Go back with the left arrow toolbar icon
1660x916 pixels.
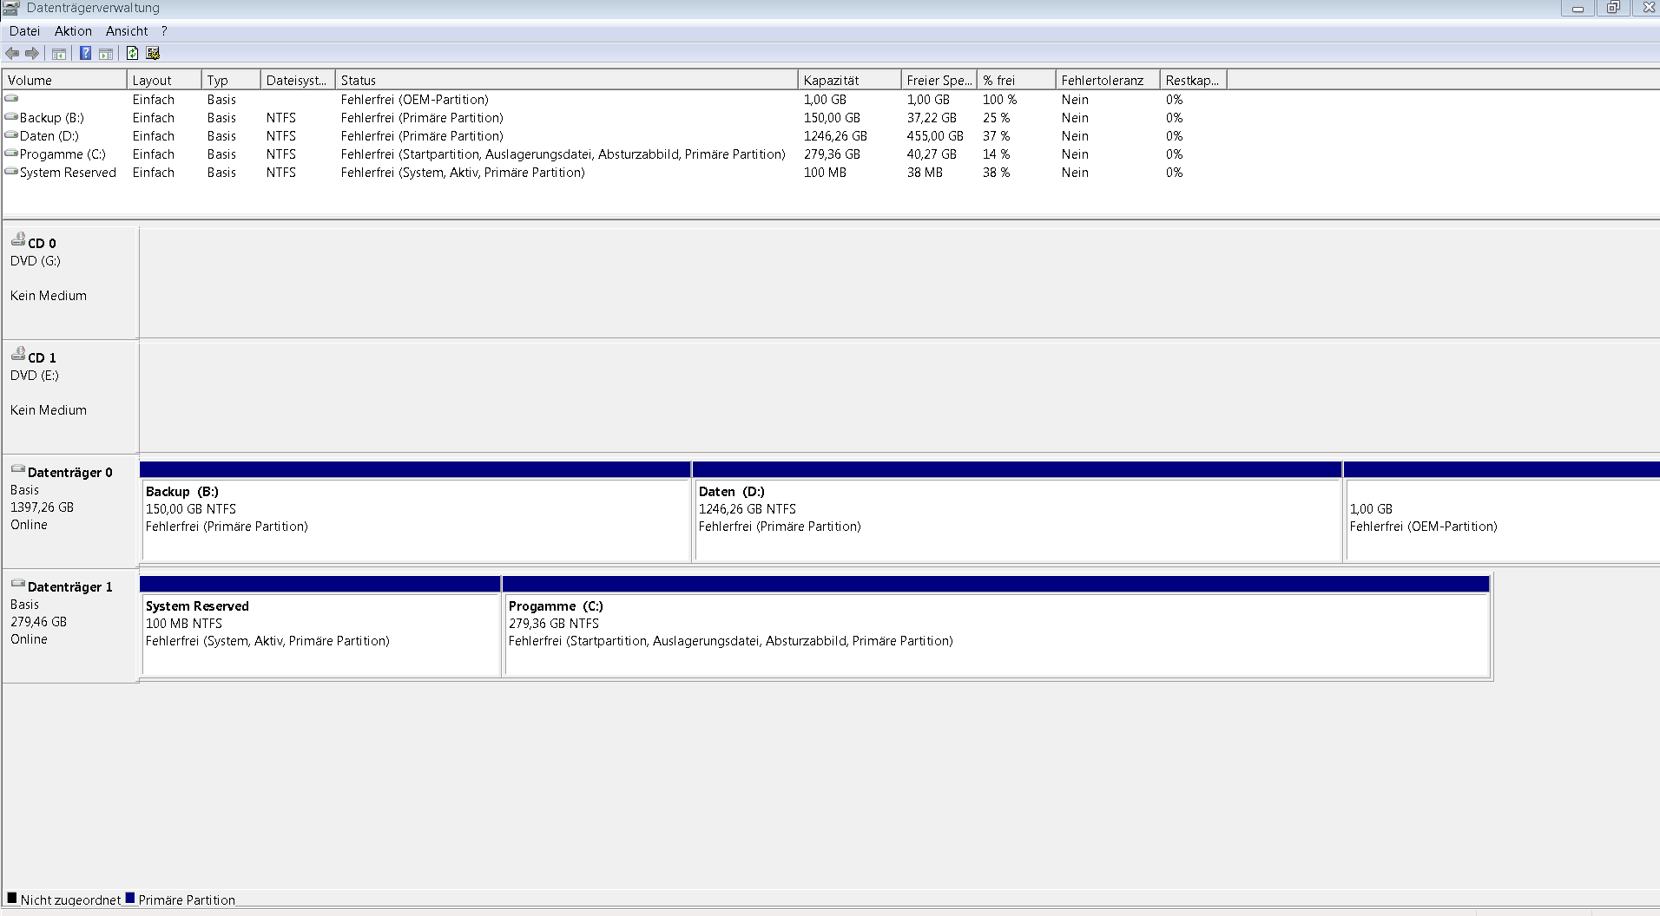(12, 53)
